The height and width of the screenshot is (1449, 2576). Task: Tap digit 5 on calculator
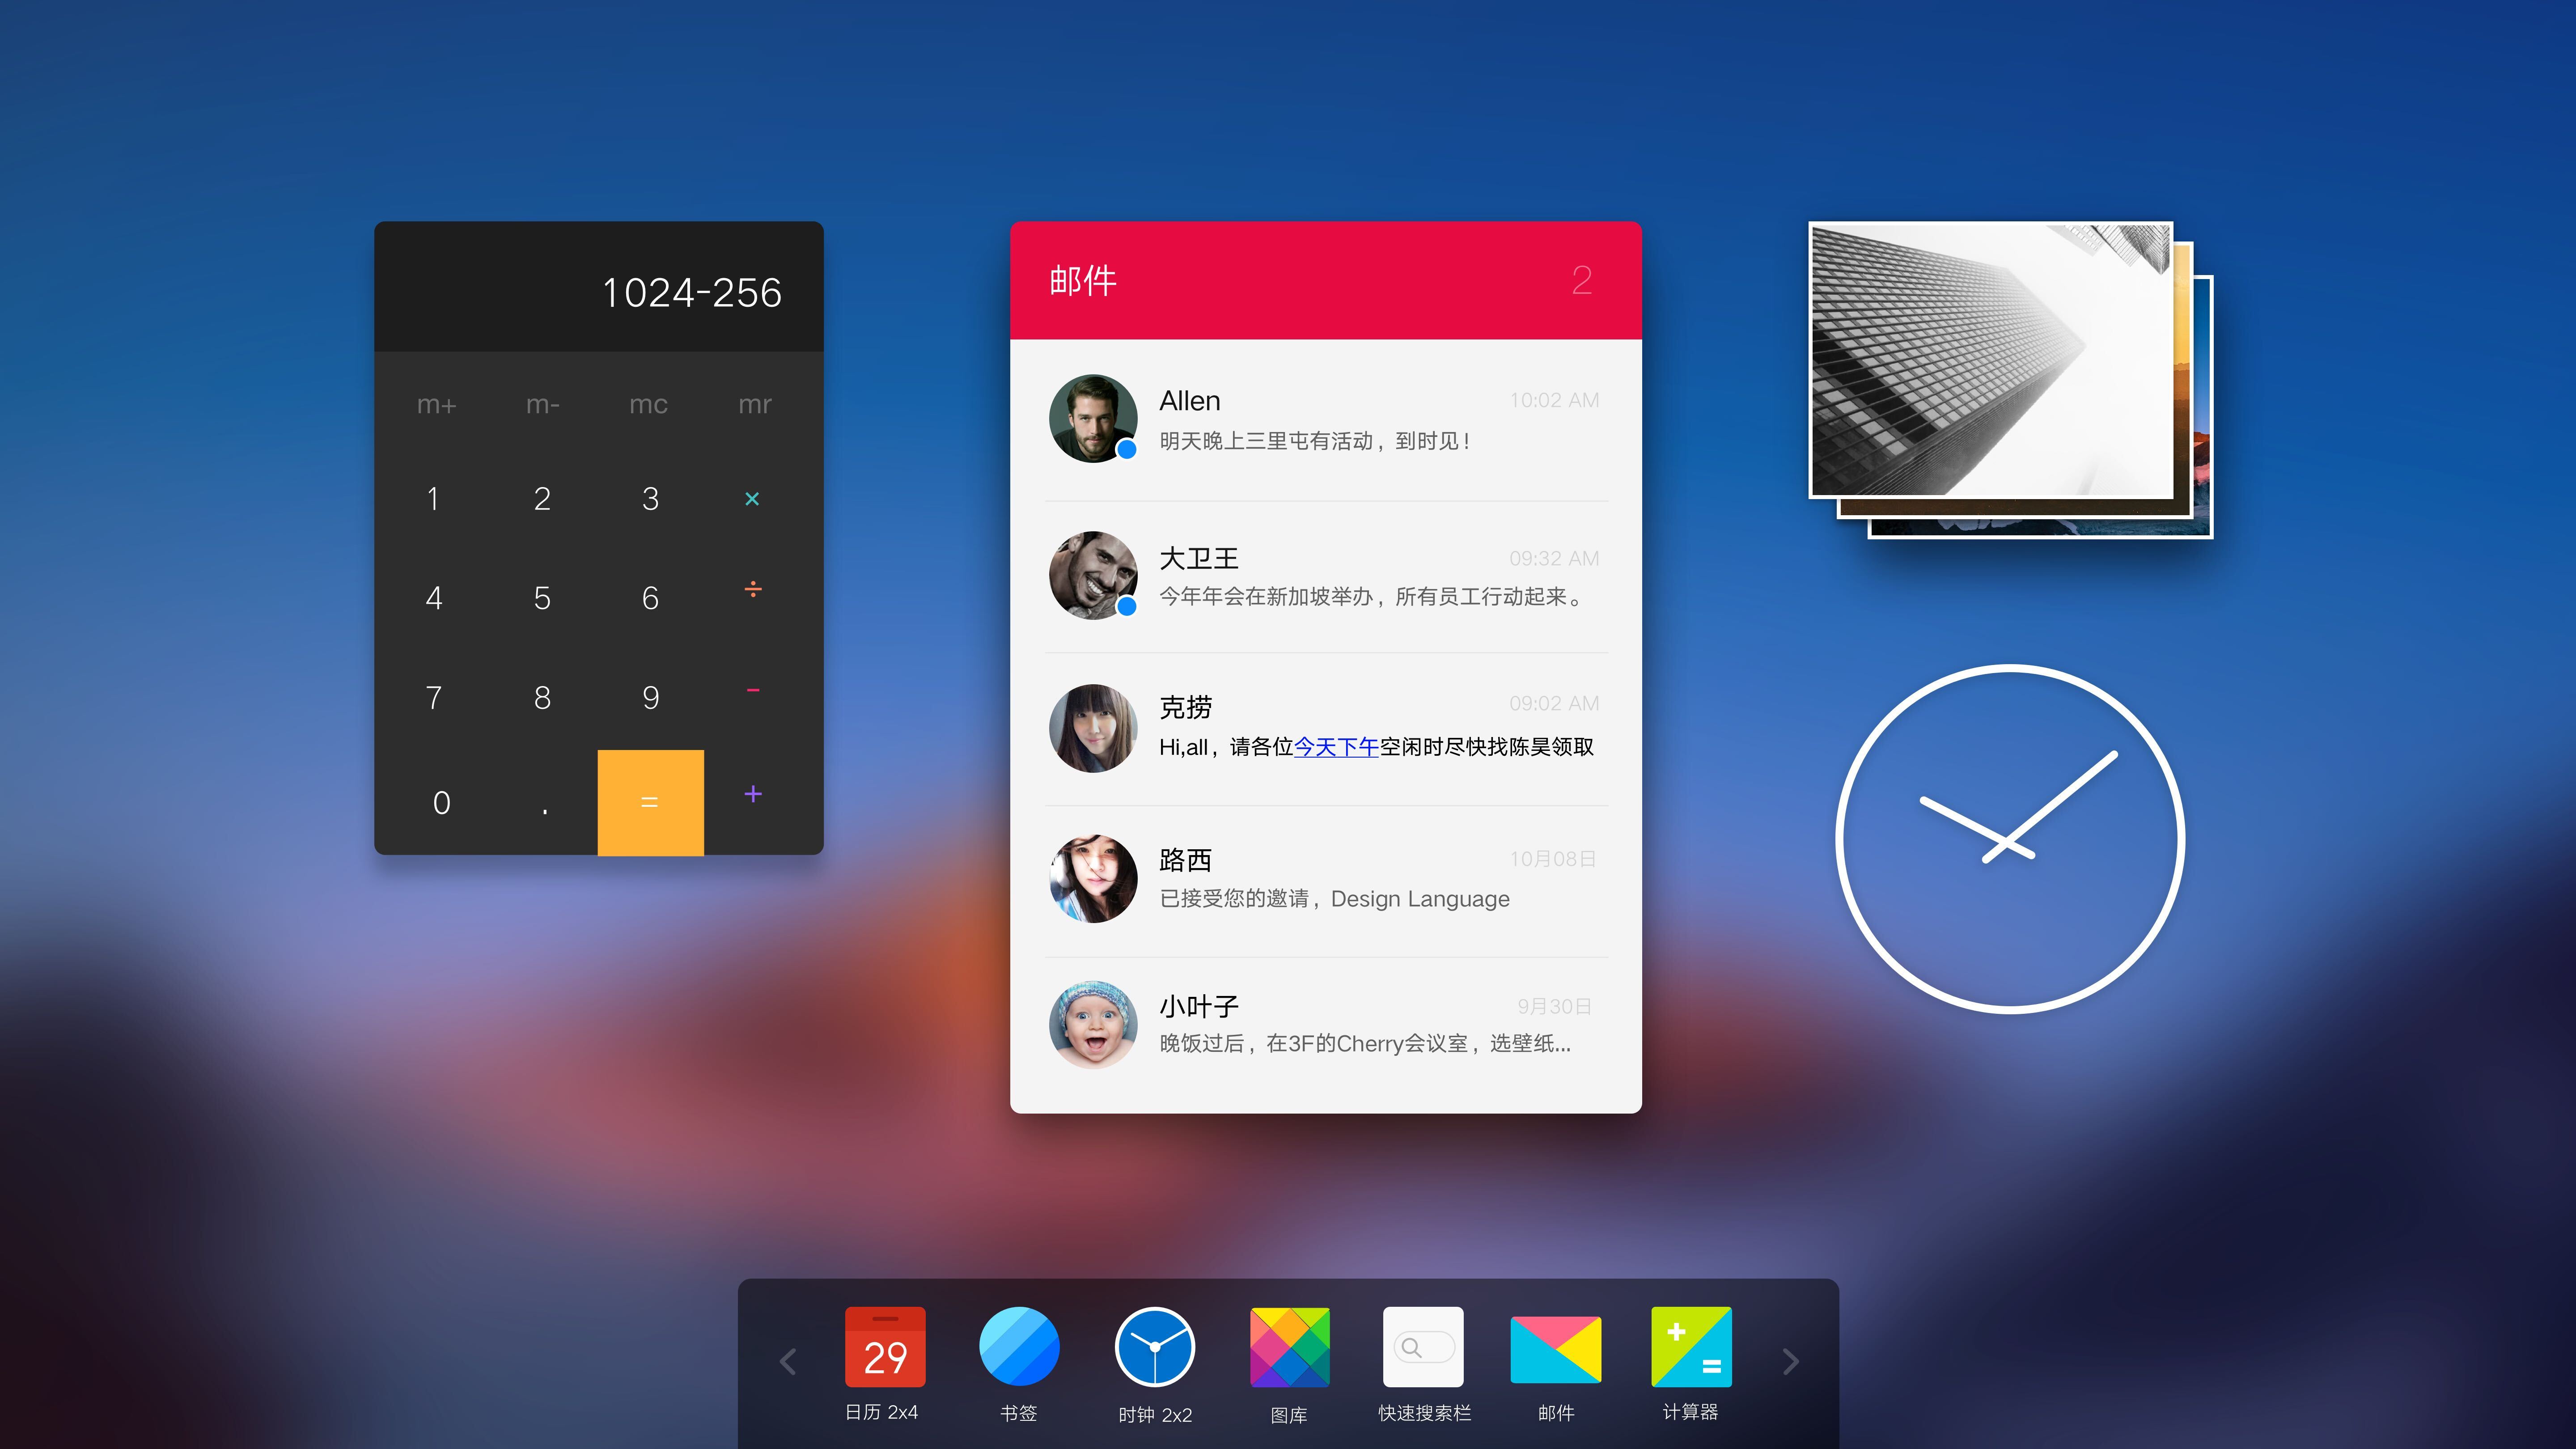point(542,598)
